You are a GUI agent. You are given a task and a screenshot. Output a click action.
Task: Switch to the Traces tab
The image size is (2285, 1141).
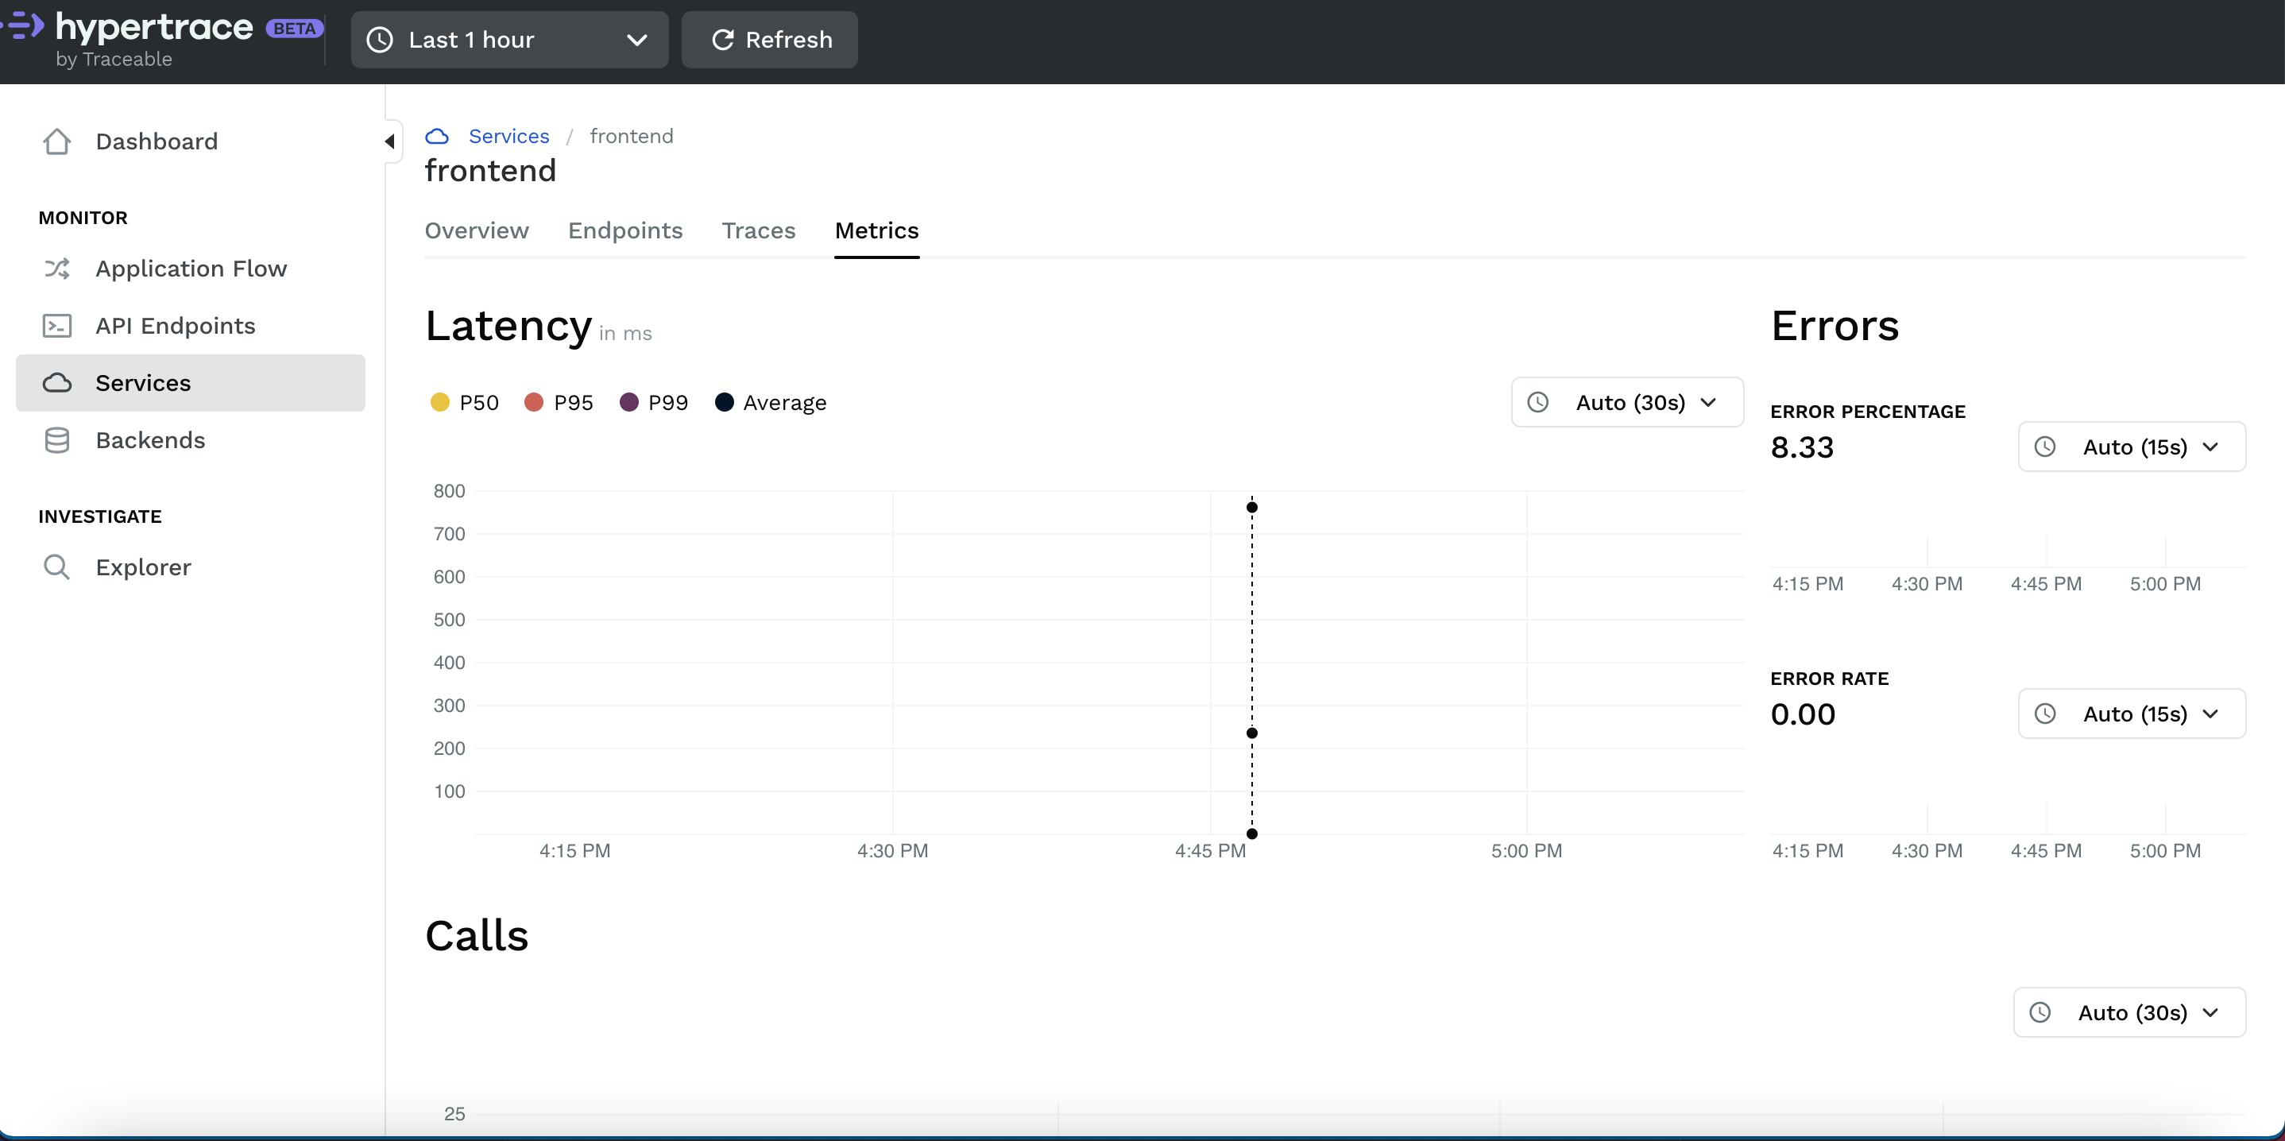click(759, 230)
